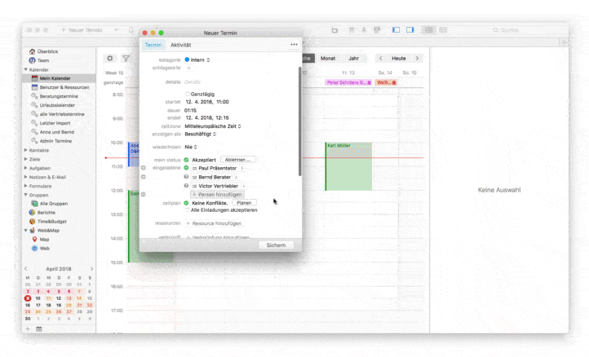Expand the Formulare sidebar section
This screenshot has width=589, height=357.
25,186
